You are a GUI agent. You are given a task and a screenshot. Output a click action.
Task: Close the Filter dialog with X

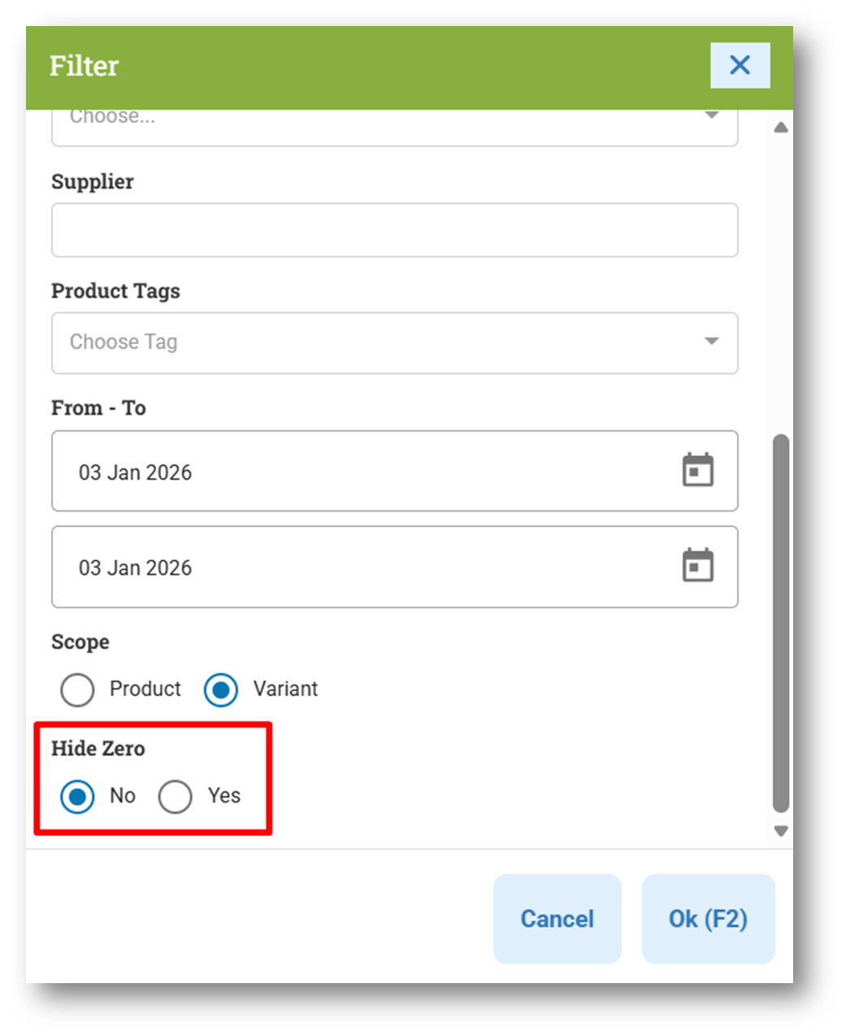(x=740, y=65)
